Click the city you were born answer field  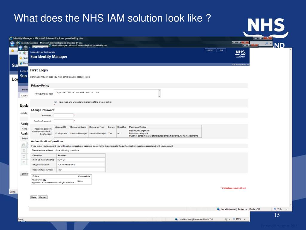(81, 165)
